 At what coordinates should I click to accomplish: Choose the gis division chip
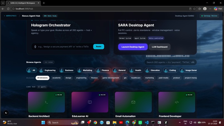125,78
